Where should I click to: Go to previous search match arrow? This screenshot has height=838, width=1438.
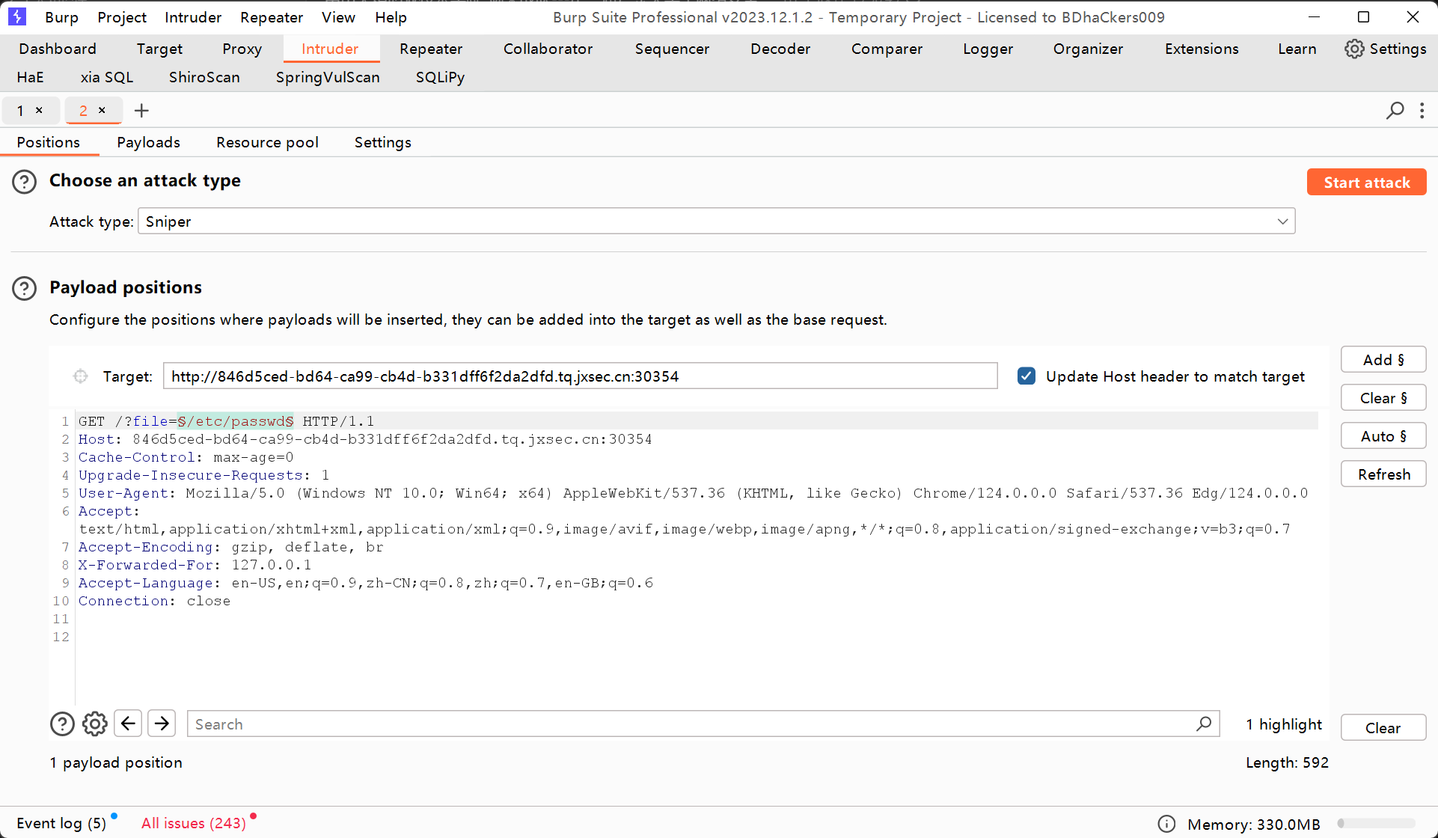[128, 724]
